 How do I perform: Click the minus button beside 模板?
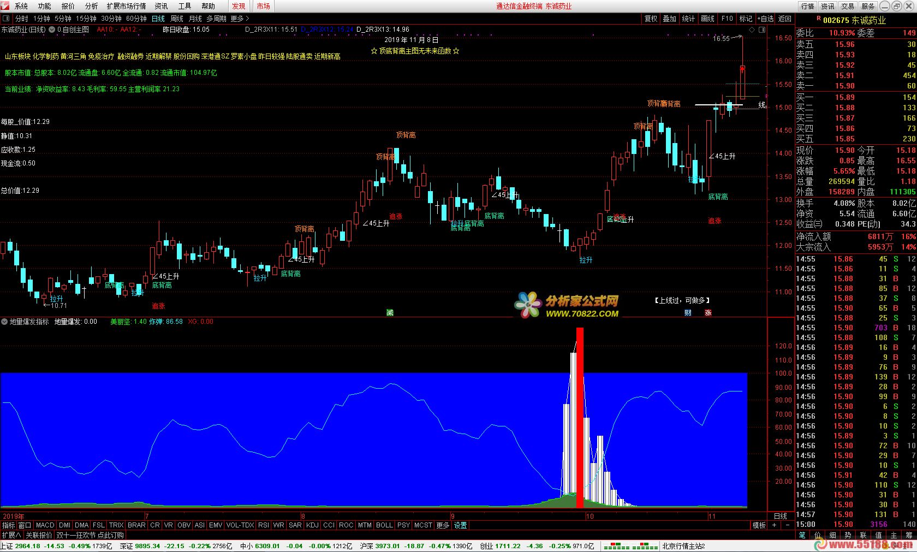[788, 525]
